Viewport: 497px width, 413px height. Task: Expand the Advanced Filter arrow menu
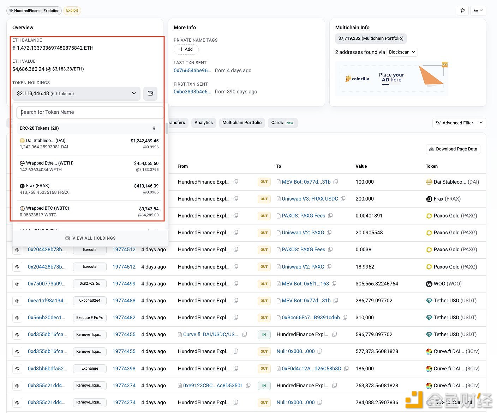tap(481, 123)
